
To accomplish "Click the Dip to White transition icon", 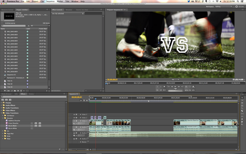I will coord(7,129).
